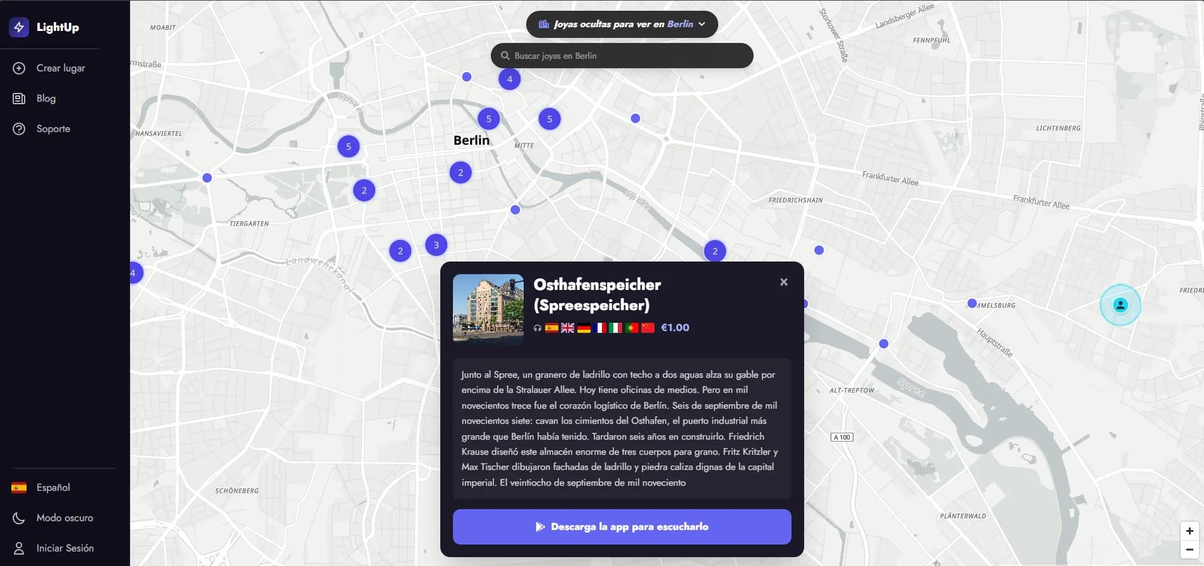Click the map pin beside the Rummelsburg label
Image resolution: width=1204 pixels, height=566 pixels.
[x=972, y=303]
